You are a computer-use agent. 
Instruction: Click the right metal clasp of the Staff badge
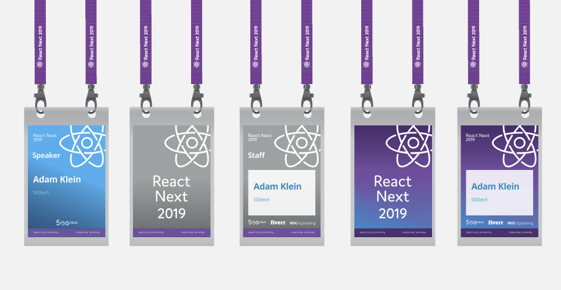(x=307, y=99)
